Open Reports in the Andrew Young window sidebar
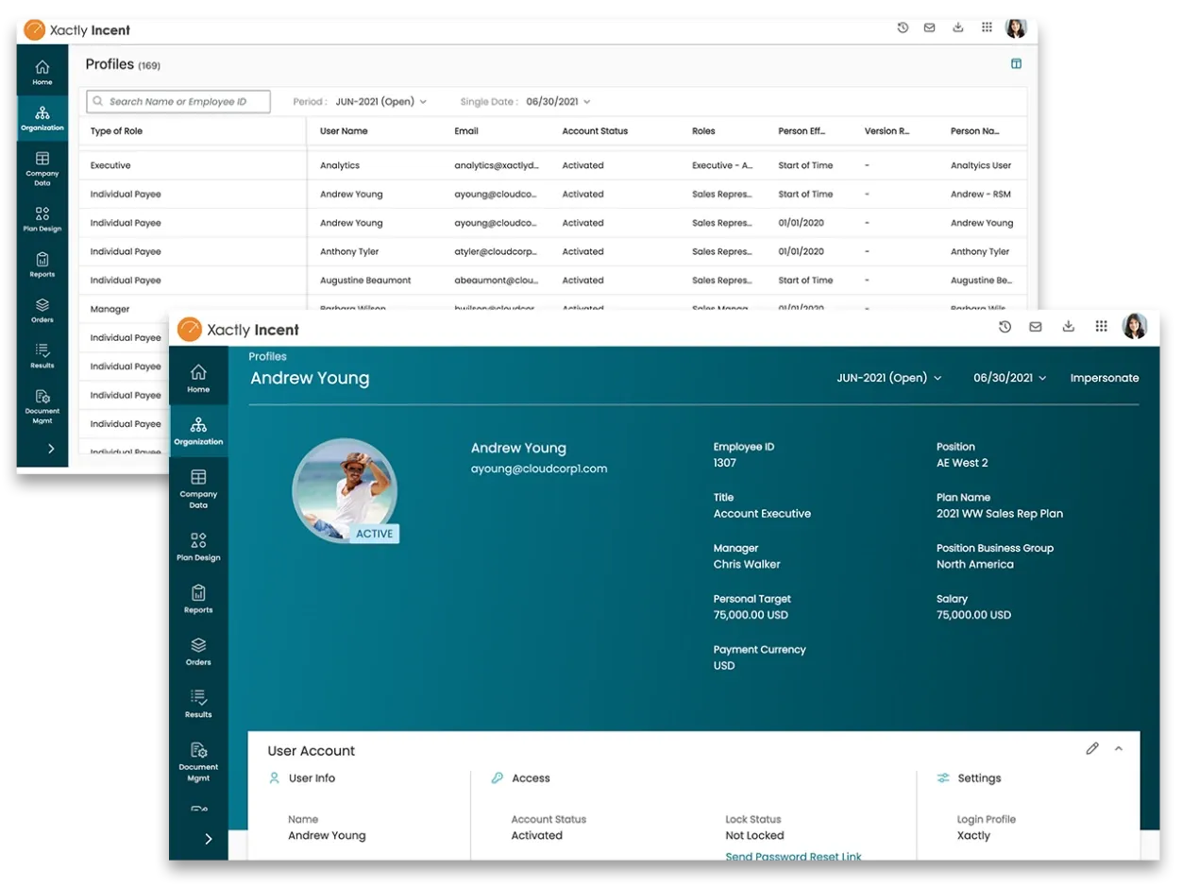The image size is (1182, 887). point(198,599)
